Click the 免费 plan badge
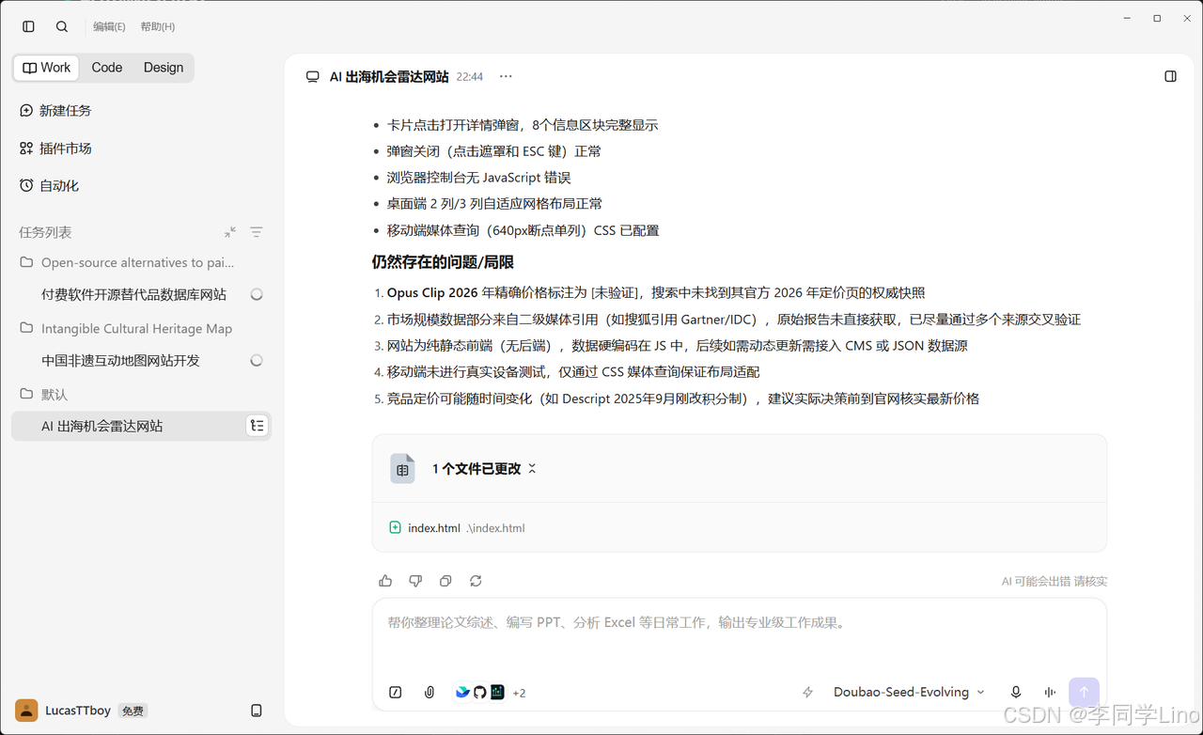 133,712
